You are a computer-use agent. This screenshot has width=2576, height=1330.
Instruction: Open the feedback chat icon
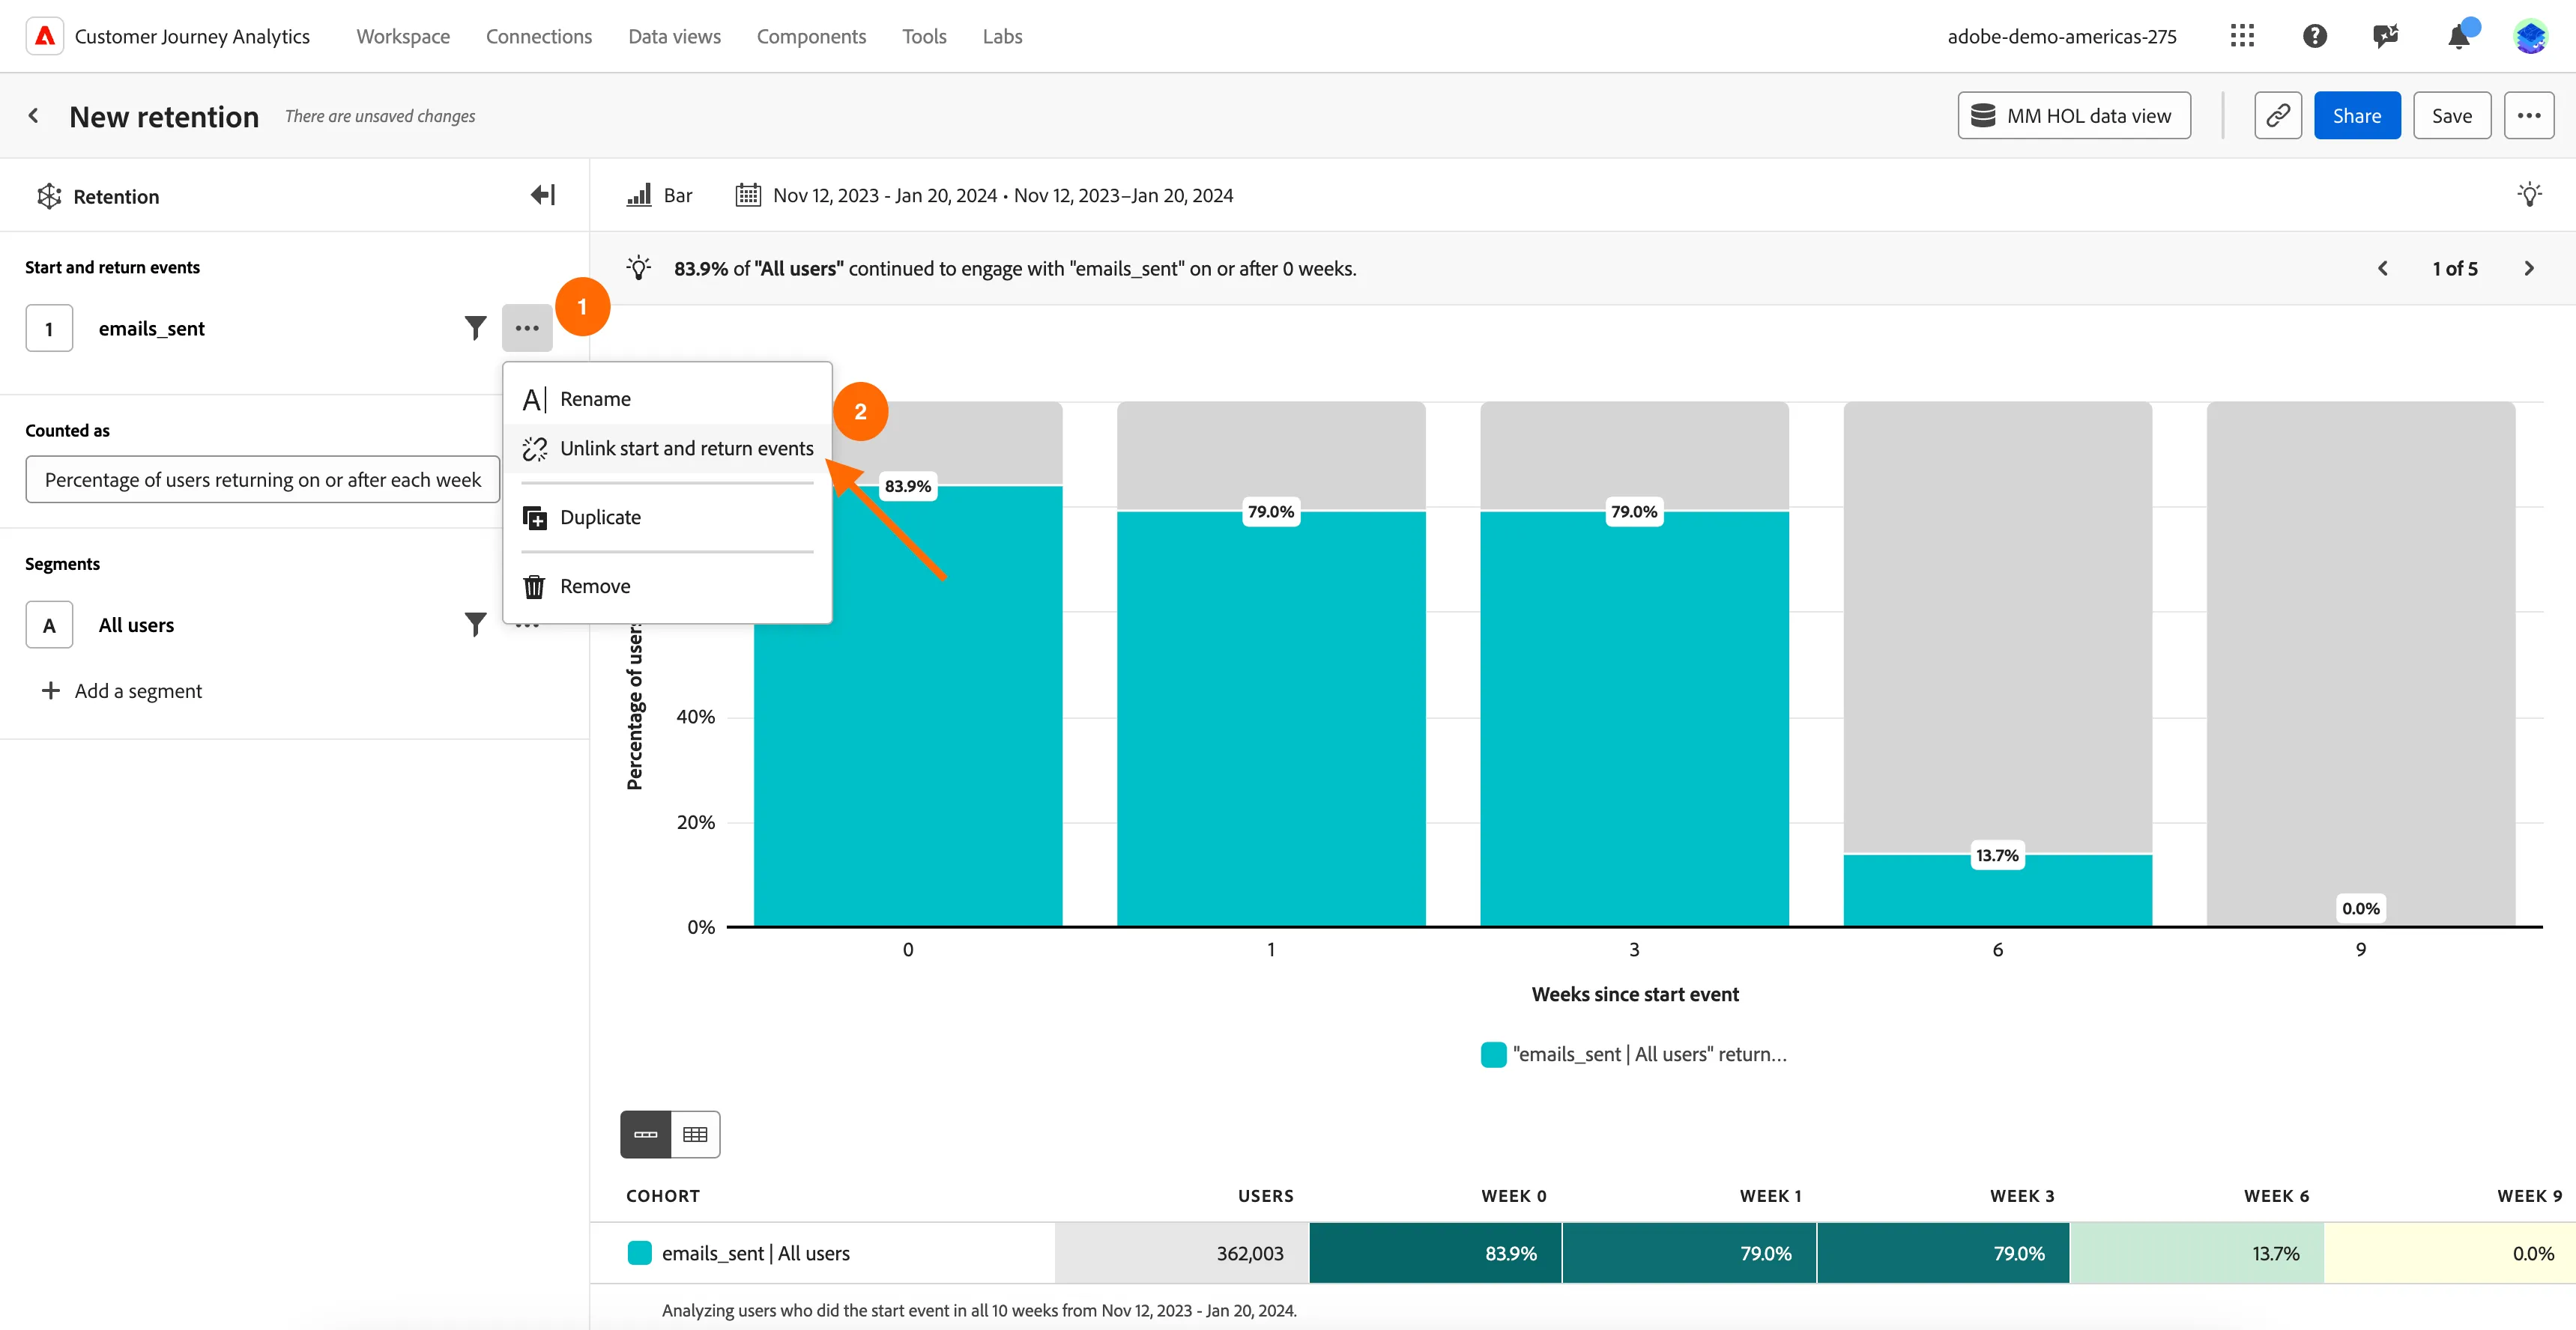pos(2386,36)
